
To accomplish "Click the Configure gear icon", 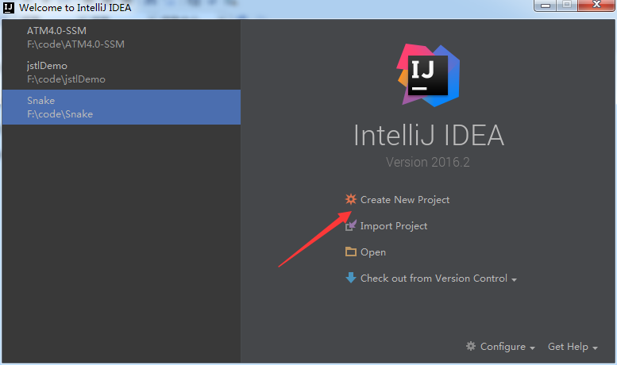I will click(x=471, y=346).
